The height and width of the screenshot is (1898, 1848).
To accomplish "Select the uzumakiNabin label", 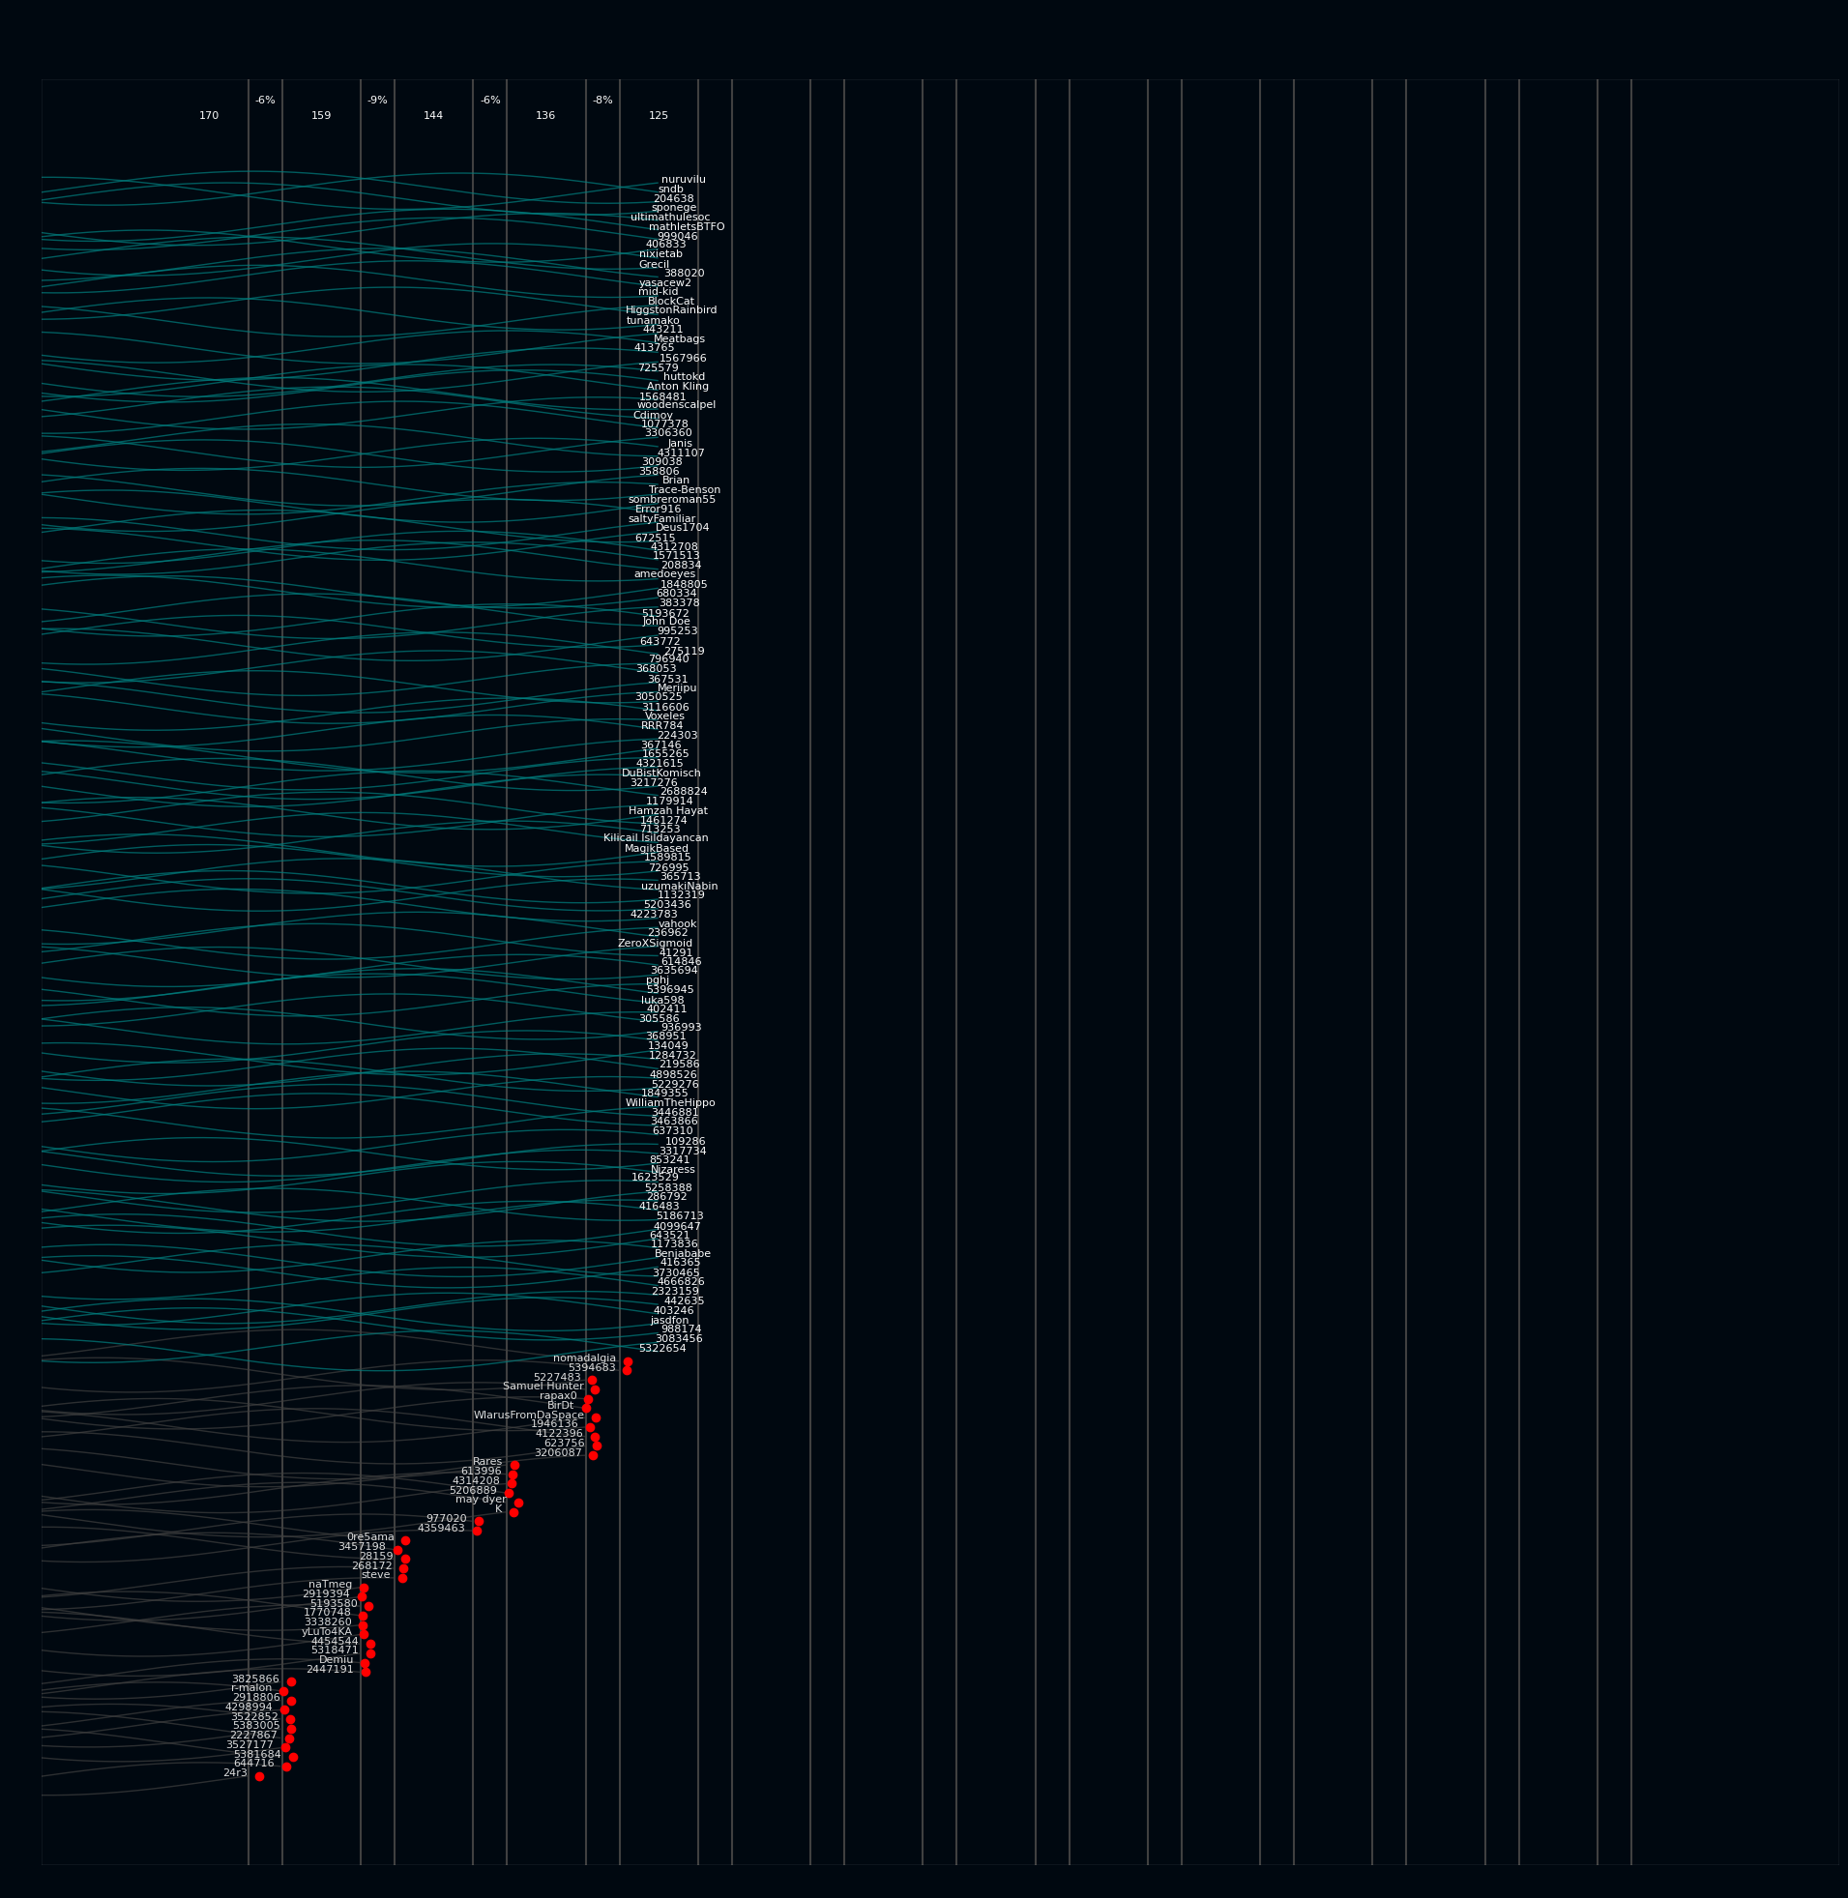I will pyautogui.click(x=679, y=886).
